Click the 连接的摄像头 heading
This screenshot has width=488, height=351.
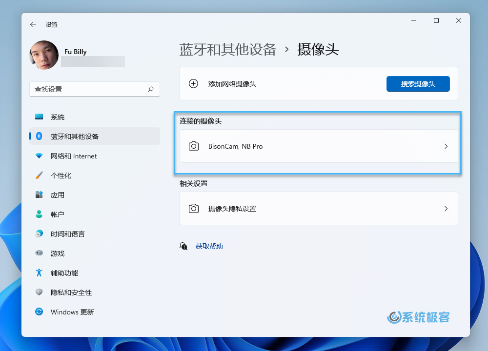(x=201, y=121)
